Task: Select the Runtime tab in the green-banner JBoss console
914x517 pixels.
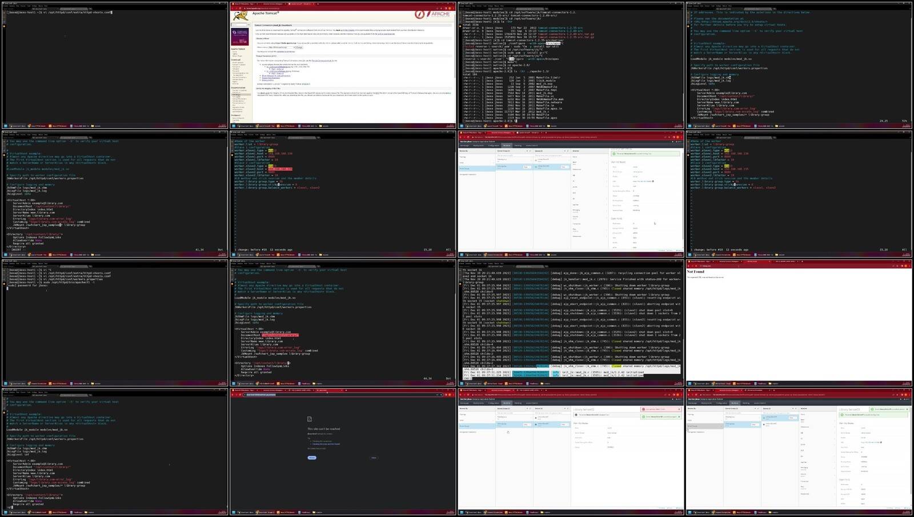Action: point(507,146)
